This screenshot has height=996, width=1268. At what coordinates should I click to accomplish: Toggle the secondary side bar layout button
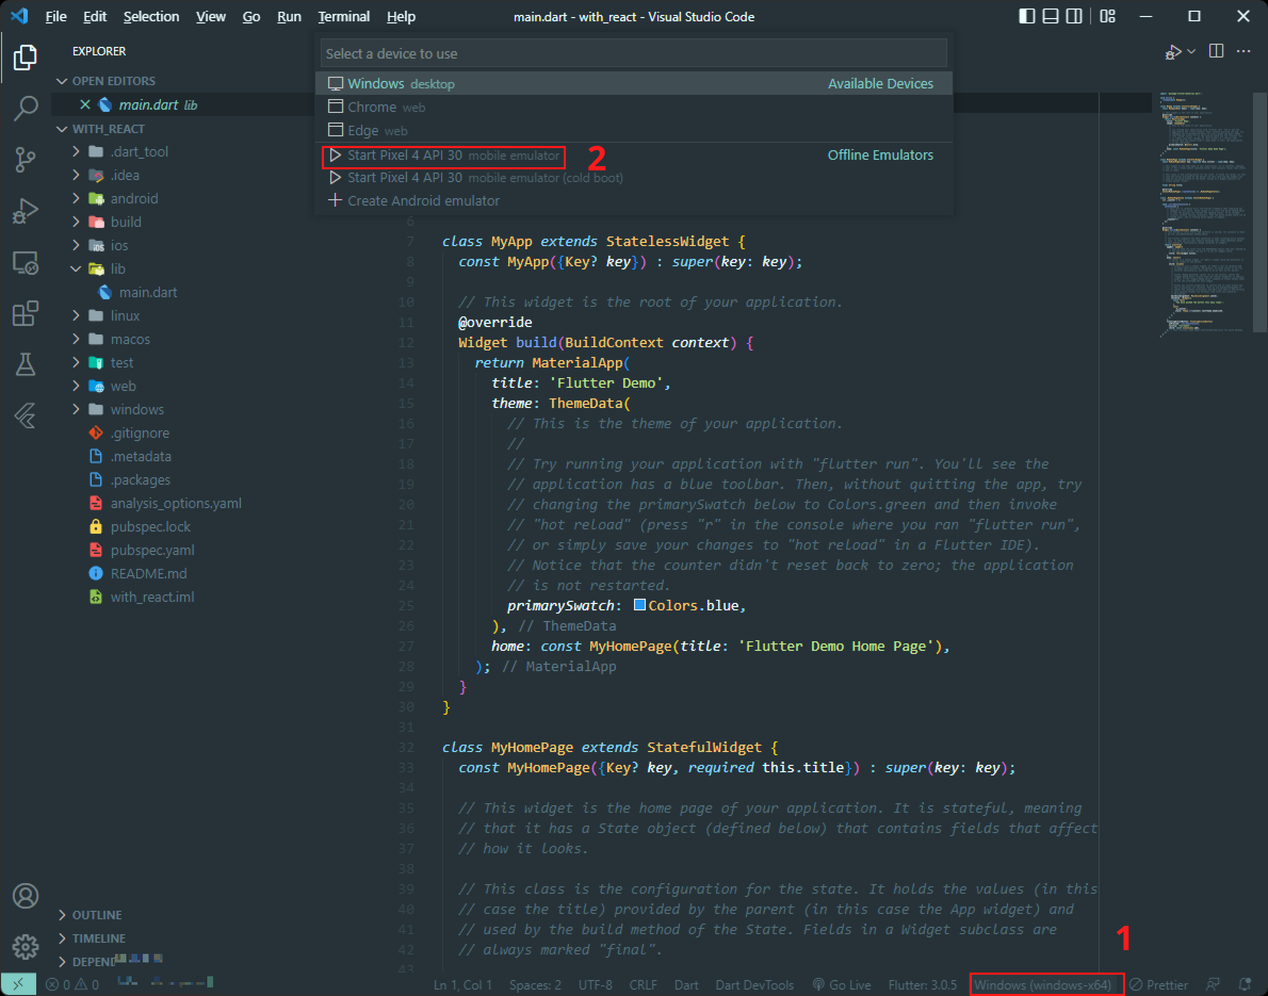point(1073,17)
